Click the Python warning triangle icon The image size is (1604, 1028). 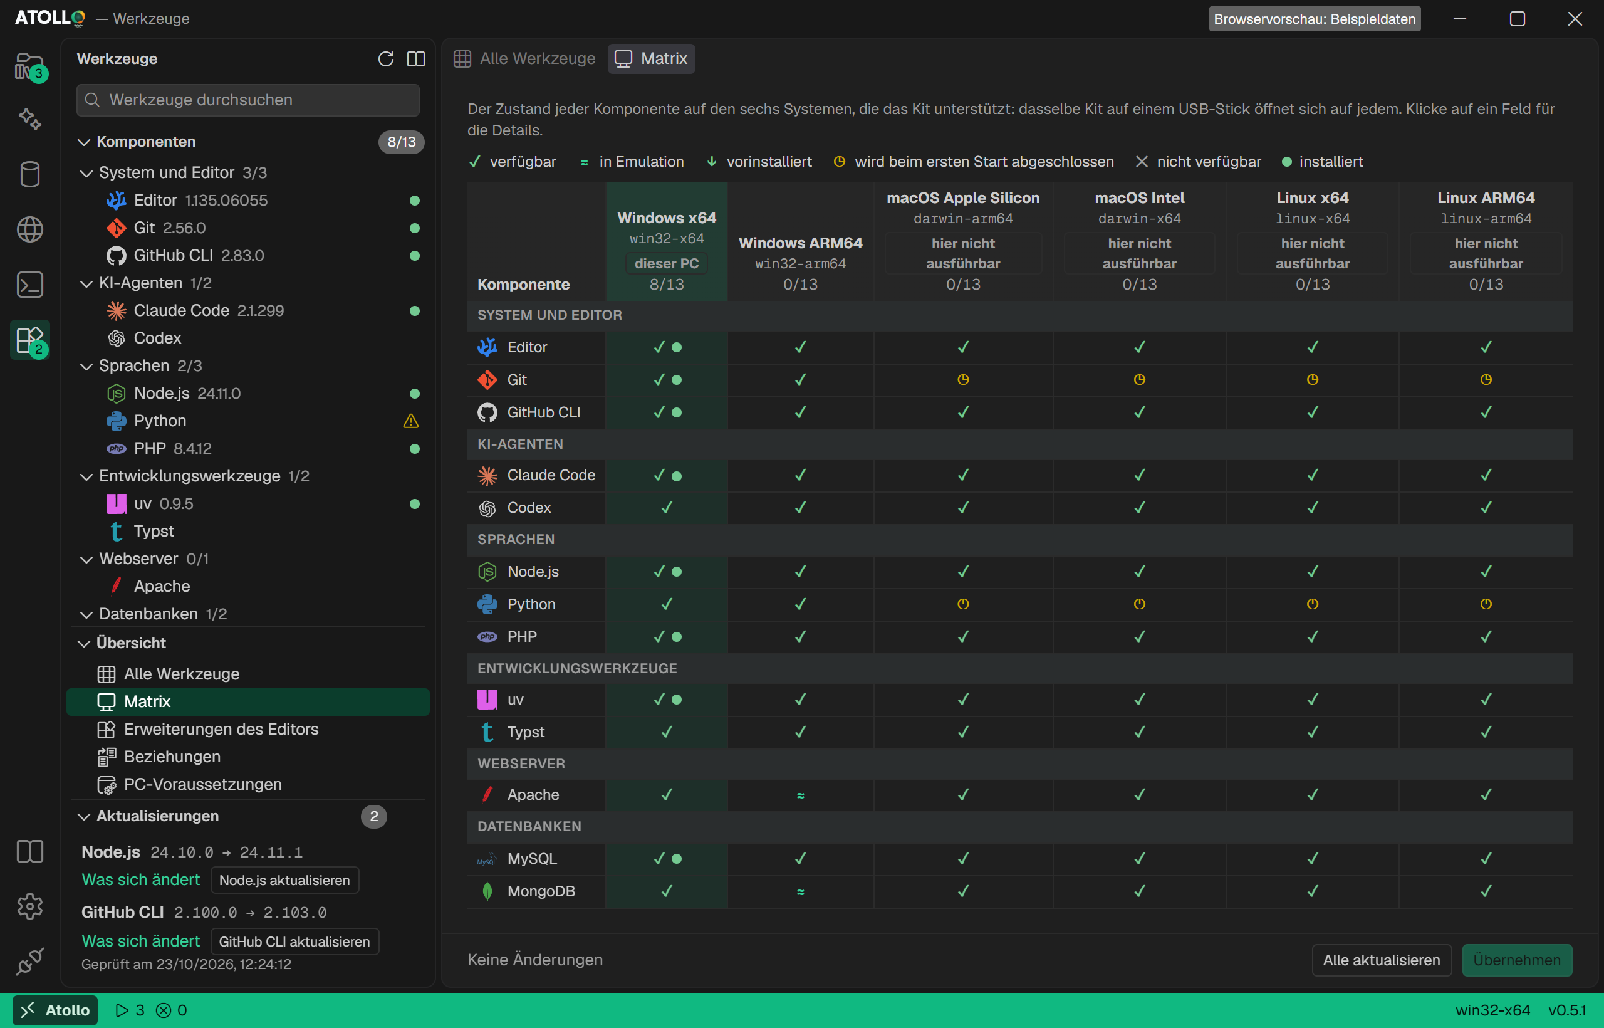pyautogui.click(x=411, y=421)
